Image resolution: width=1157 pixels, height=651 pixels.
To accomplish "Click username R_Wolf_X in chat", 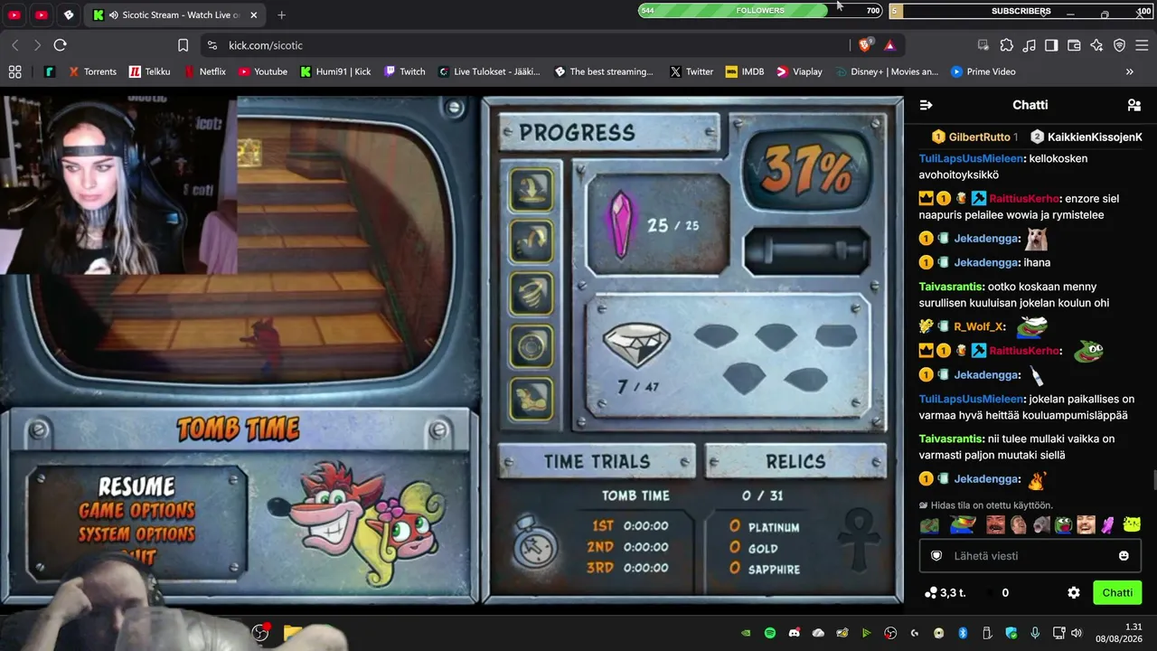I will click(x=978, y=326).
